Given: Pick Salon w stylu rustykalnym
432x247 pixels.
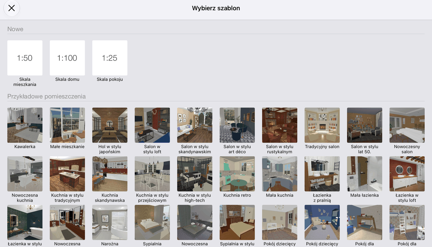Looking at the screenshot, I should [x=279, y=125].
